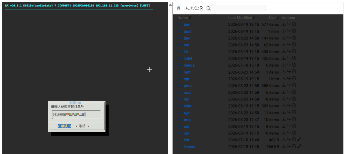The width and height of the screenshot is (344, 154).
Task: Open the lib64 folder link
Action: [x=188, y=58]
